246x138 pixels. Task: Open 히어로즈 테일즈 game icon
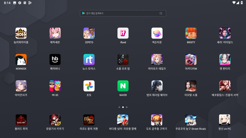coord(157,59)
